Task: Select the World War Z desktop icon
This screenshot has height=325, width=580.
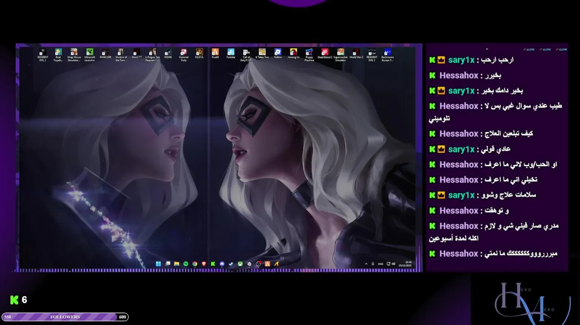Action: (356, 54)
